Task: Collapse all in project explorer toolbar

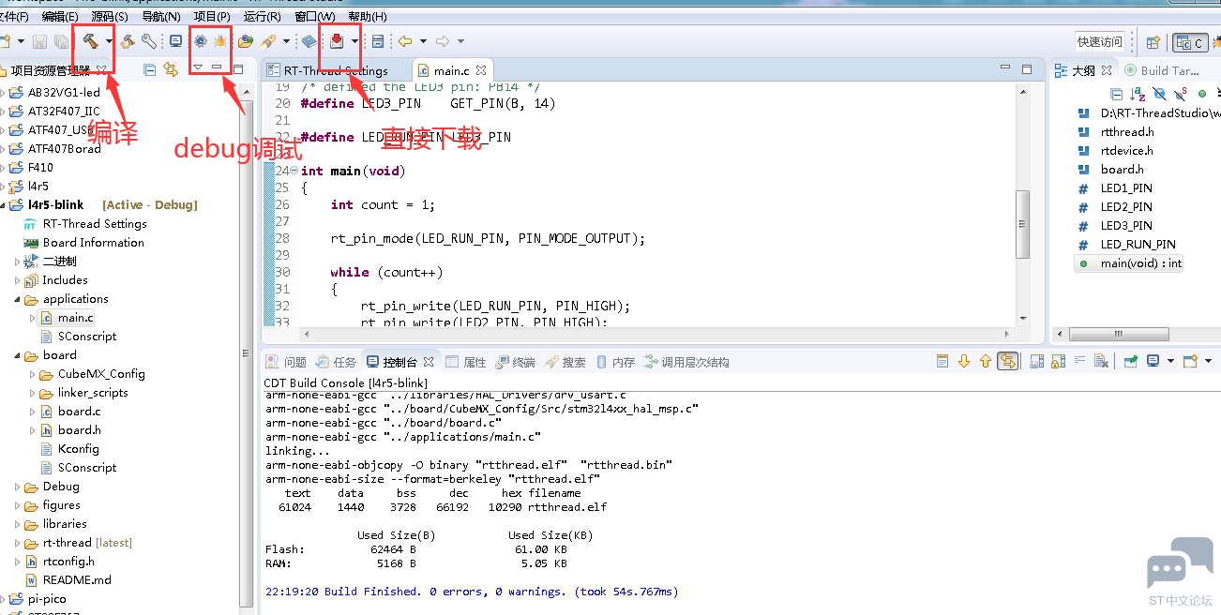Action: coord(149,69)
